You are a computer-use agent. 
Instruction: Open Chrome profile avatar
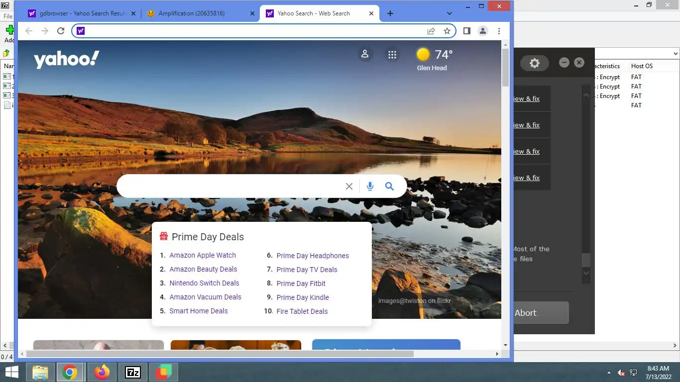(483, 31)
